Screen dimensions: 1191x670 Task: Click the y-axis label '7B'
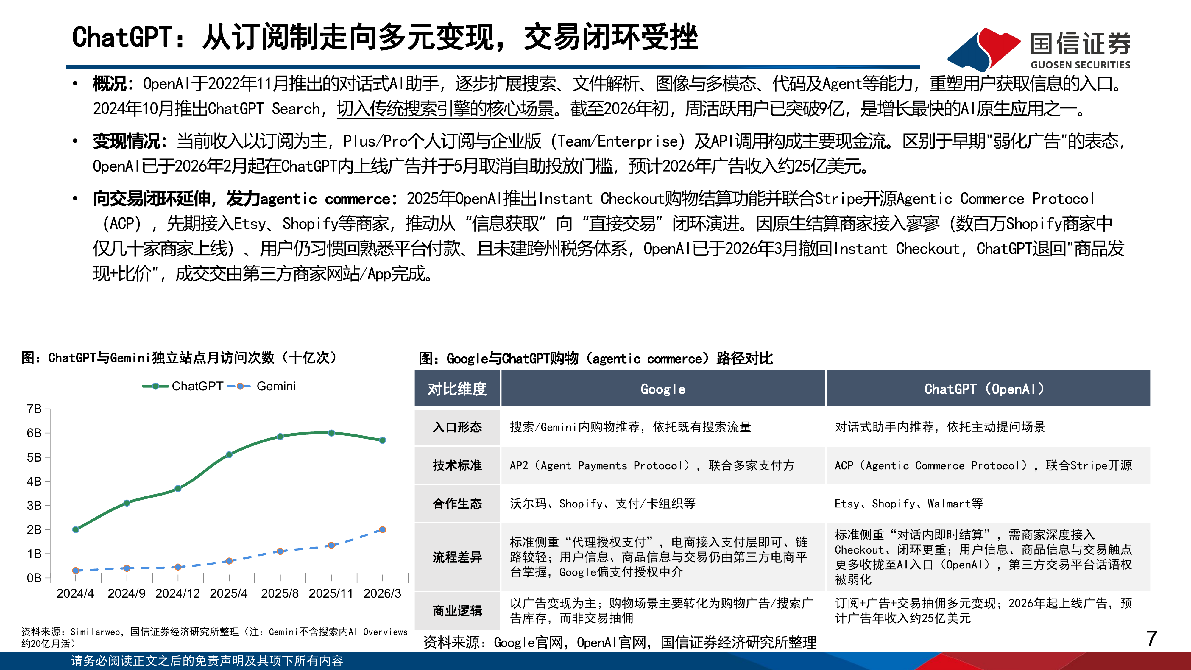(34, 409)
